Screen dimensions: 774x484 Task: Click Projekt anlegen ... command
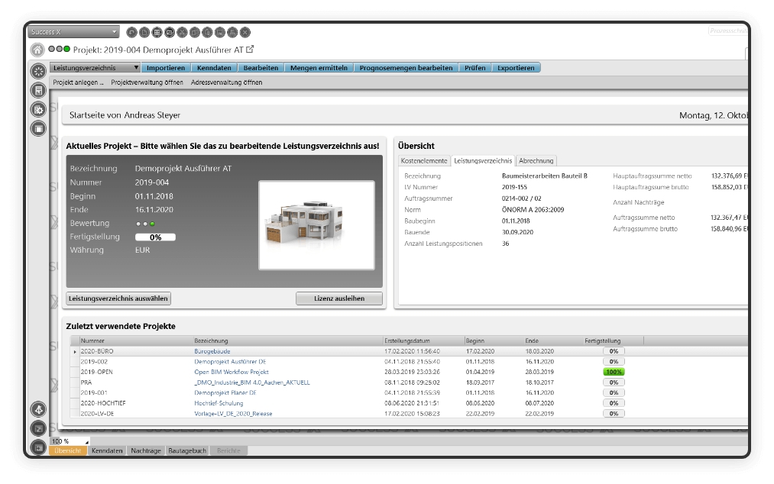pyautogui.click(x=78, y=82)
